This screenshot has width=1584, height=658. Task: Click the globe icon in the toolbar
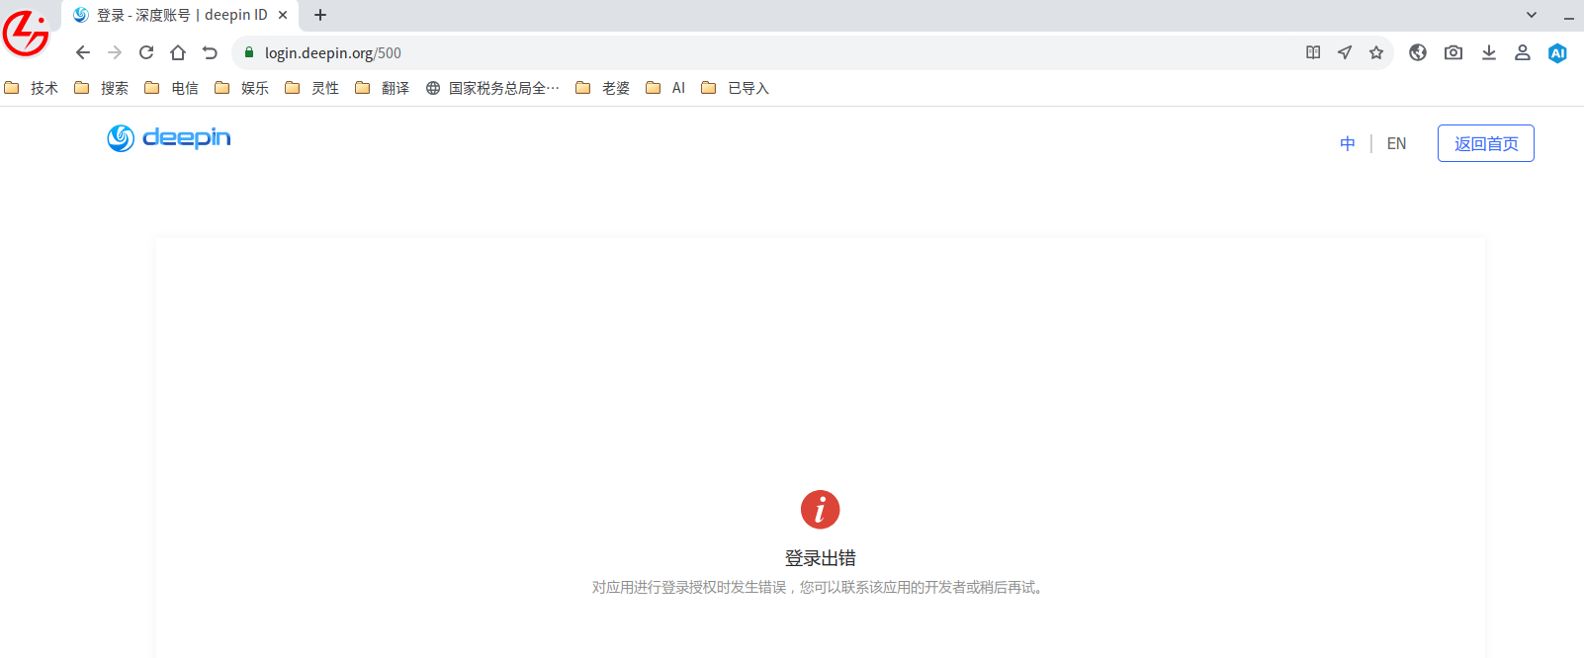coord(1418,52)
